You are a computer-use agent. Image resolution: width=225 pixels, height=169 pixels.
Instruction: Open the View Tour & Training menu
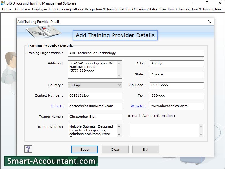[x=175, y=9]
